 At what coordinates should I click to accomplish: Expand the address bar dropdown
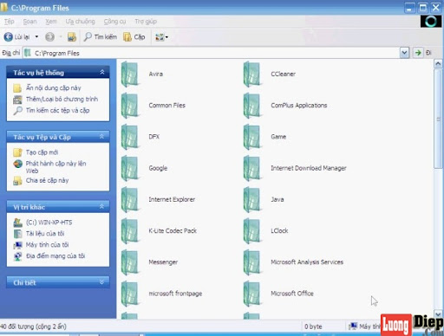point(404,53)
